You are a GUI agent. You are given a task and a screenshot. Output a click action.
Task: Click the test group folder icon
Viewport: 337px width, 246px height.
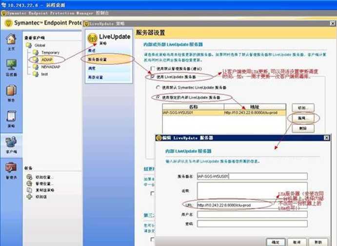36,74
